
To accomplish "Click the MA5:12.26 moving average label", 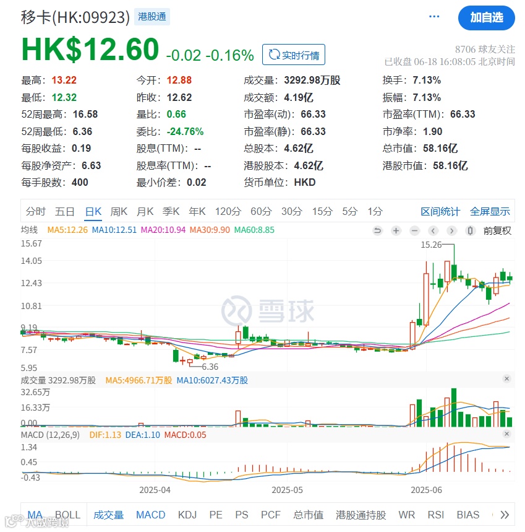I will (x=67, y=230).
